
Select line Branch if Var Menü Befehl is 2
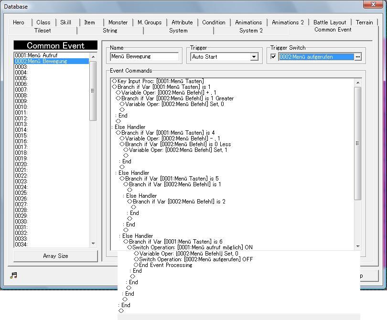pyautogui.click(x=176, y=202)
